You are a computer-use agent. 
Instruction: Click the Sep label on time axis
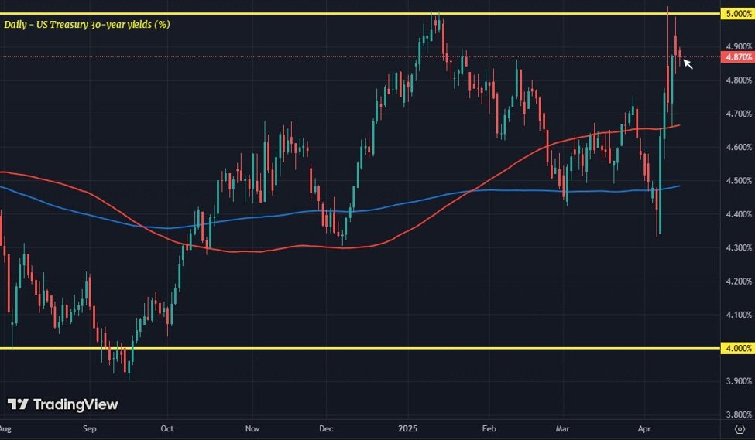(x=89, y=427)
